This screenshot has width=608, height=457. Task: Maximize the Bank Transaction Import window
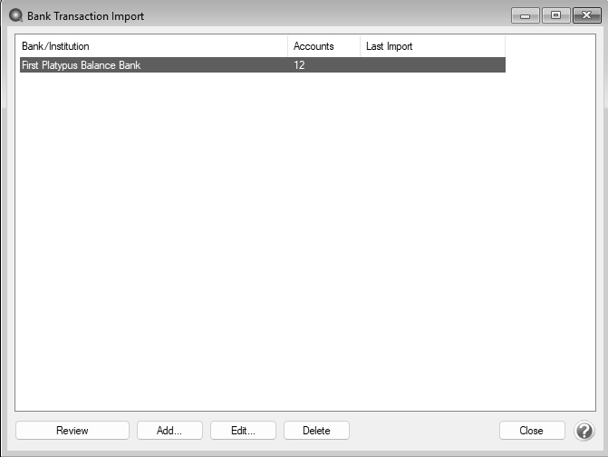(555, 15)
